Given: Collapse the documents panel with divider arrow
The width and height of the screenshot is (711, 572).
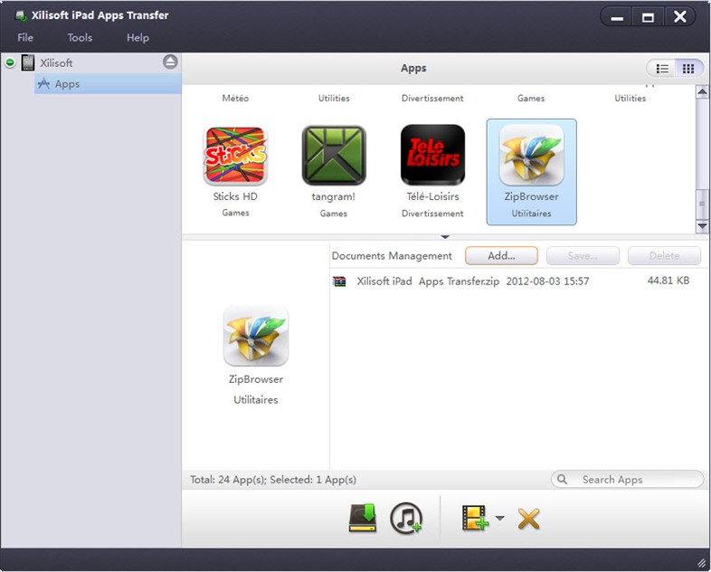Looking at the screenshot, I should 445,237.
